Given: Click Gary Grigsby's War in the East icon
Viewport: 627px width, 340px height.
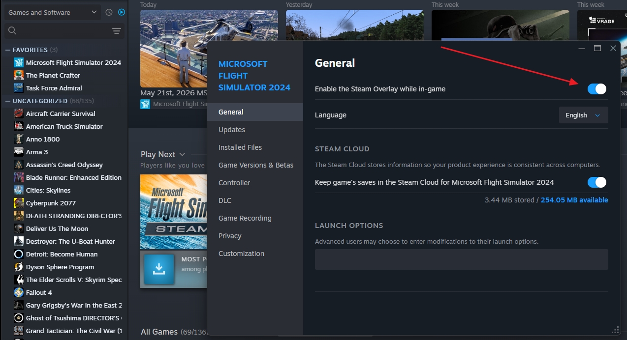Looking at the screenshot, I should point(18,305).
